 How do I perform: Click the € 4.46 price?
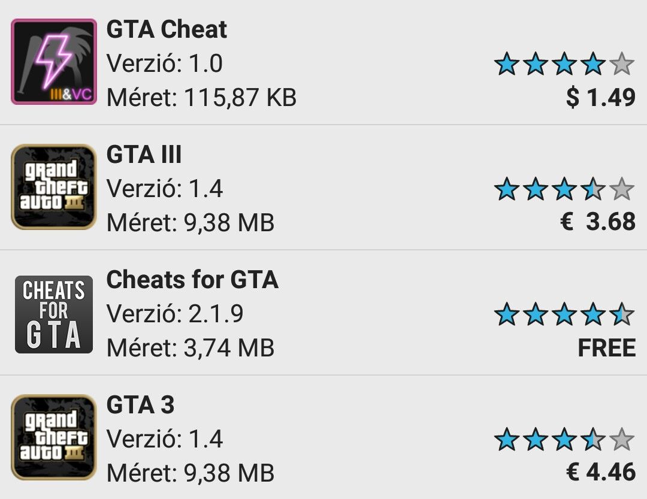coord(600,472)
